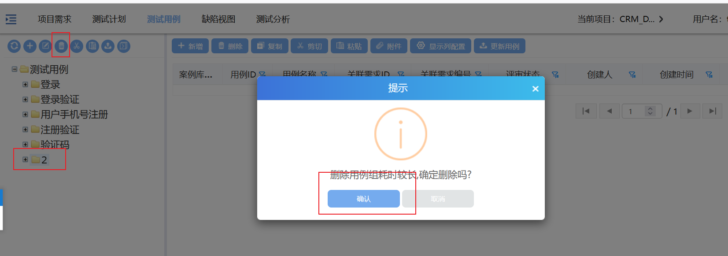Expand the 登录 folder node

point(25,84)
